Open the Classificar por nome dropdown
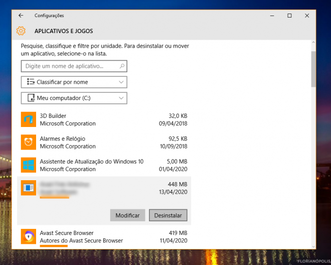Image resolution: width=331 pixels, height=265 pixels. point(74,82)
